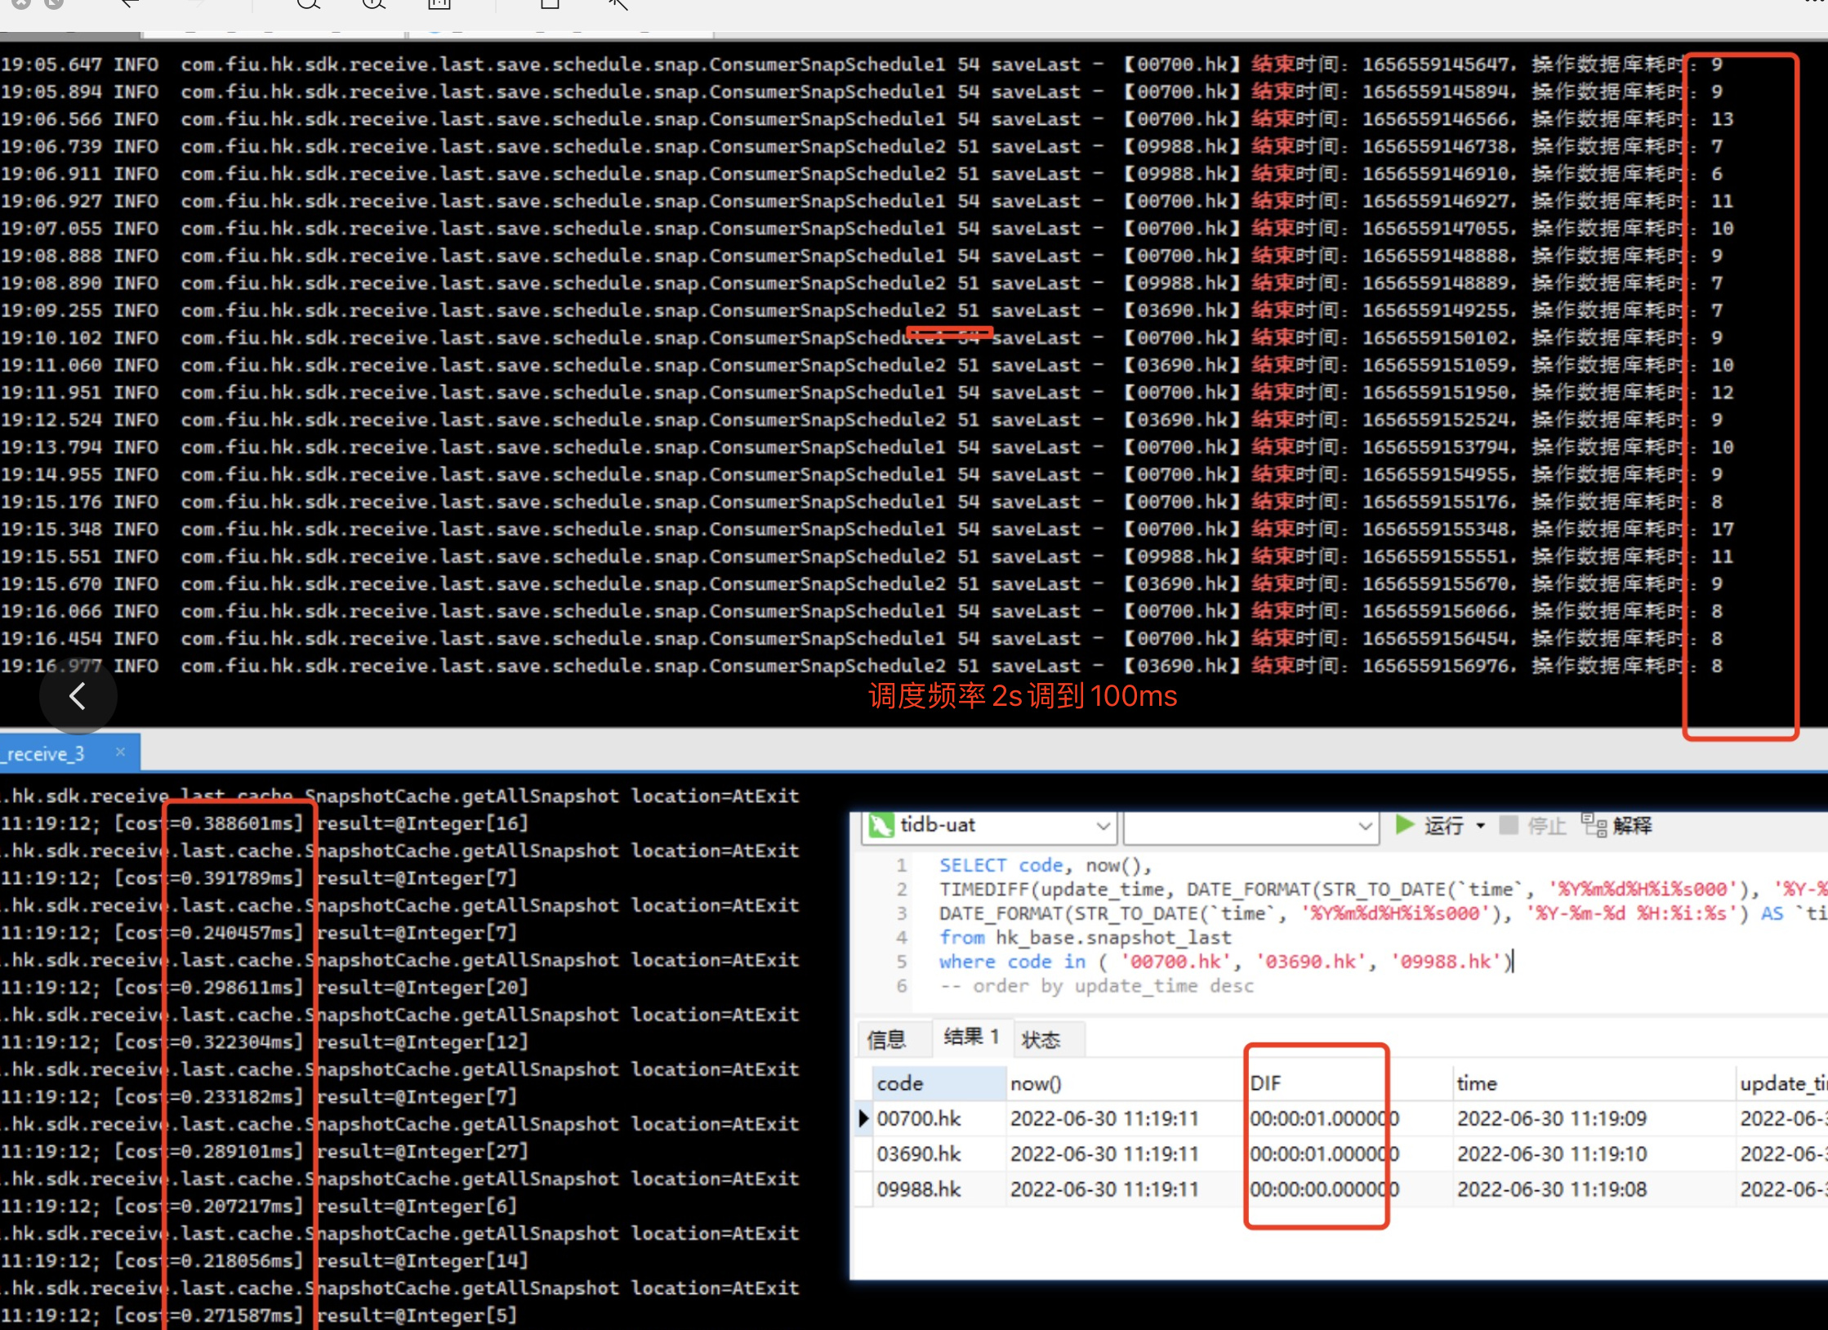Open the 运行 run-options dropdown arrow
Image resolution: width=1828 pixels, height=1330 pixels.
coord(1481,826)
